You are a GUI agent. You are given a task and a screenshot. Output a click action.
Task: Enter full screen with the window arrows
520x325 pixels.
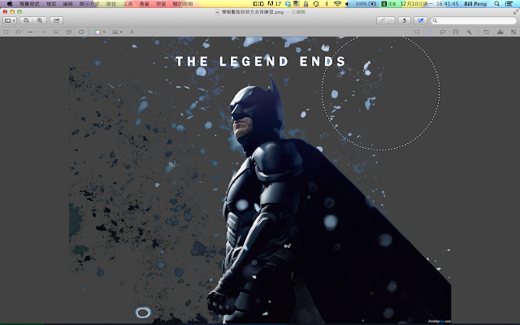click(515, 12)
